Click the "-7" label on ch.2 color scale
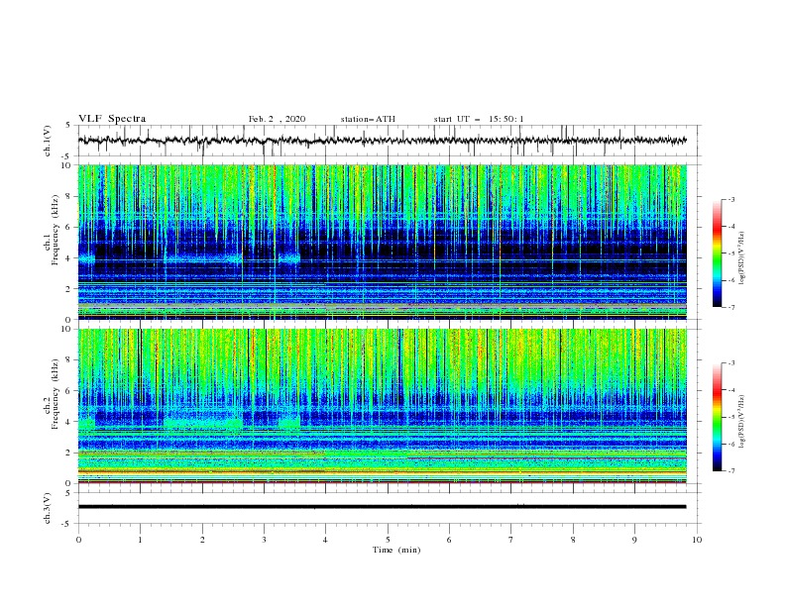The image size is (785, 606). pyautogui.click(x=731, y=471)
